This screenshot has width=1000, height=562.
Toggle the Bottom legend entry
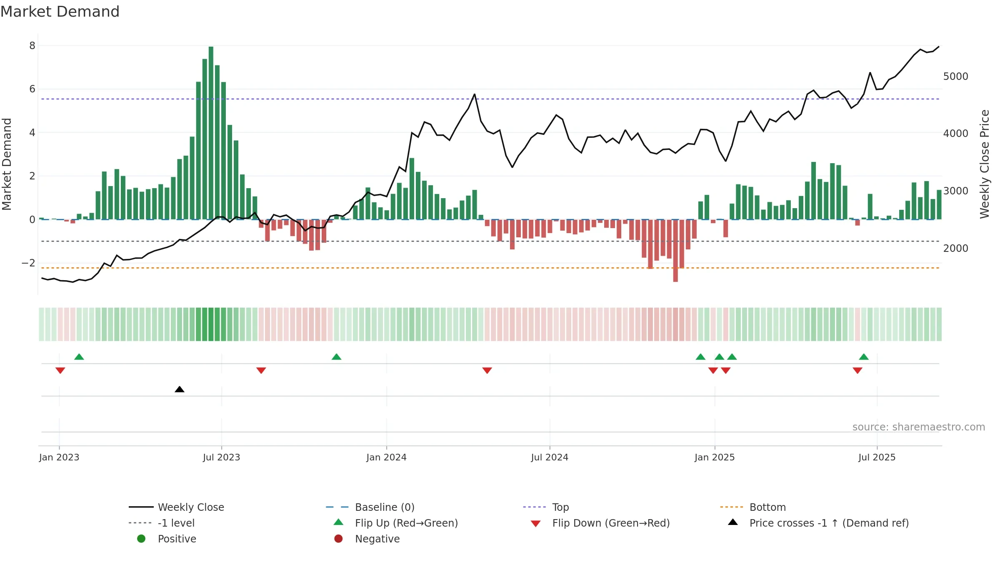[753, 507]
